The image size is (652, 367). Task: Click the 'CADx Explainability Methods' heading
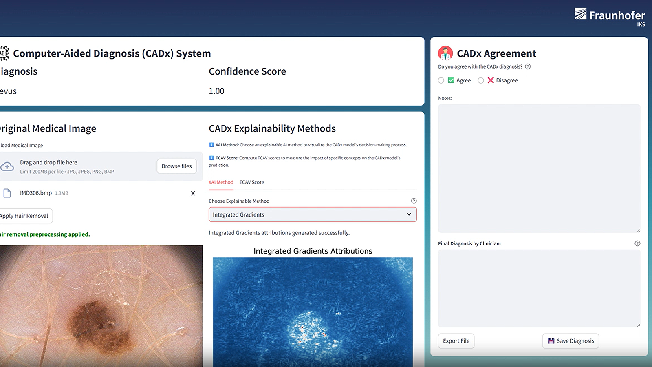click(x=272, y=128)
